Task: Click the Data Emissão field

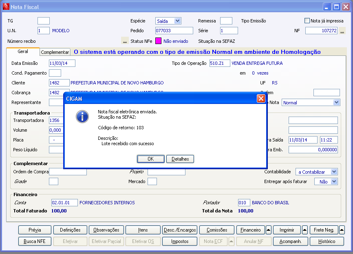Action: point(62,63)
